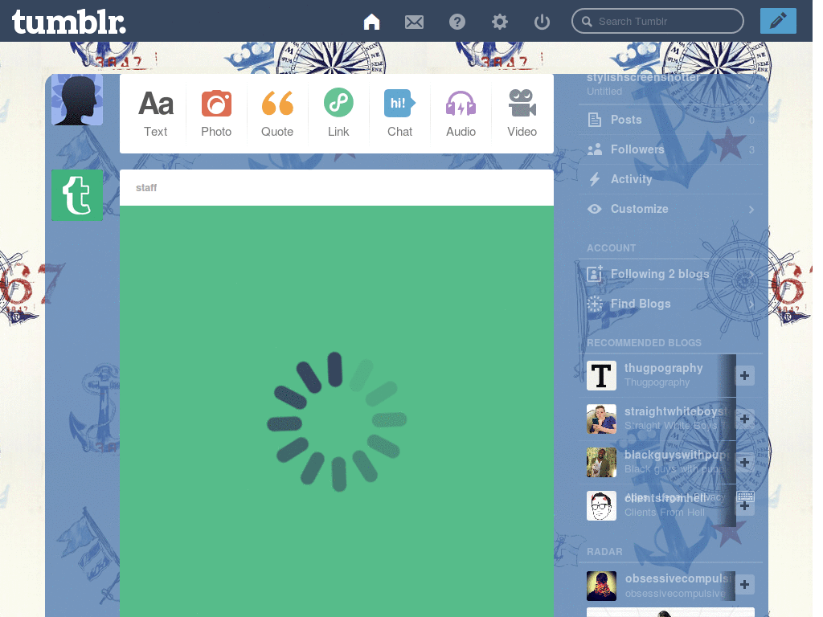Open the help question mark icon
Image resolution: width=823 pixels, height=617 pixels.
tap(457, 22)
